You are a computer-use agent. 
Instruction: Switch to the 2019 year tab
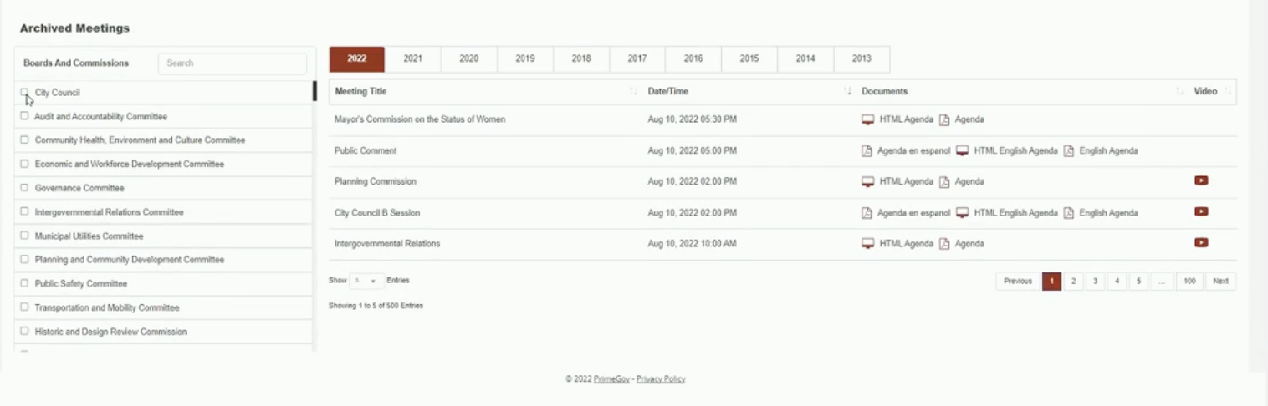pos(525,58)
